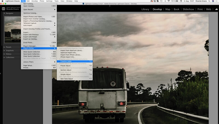
Task: Choose Clear Quick Collection
Action: click(39, 56)
